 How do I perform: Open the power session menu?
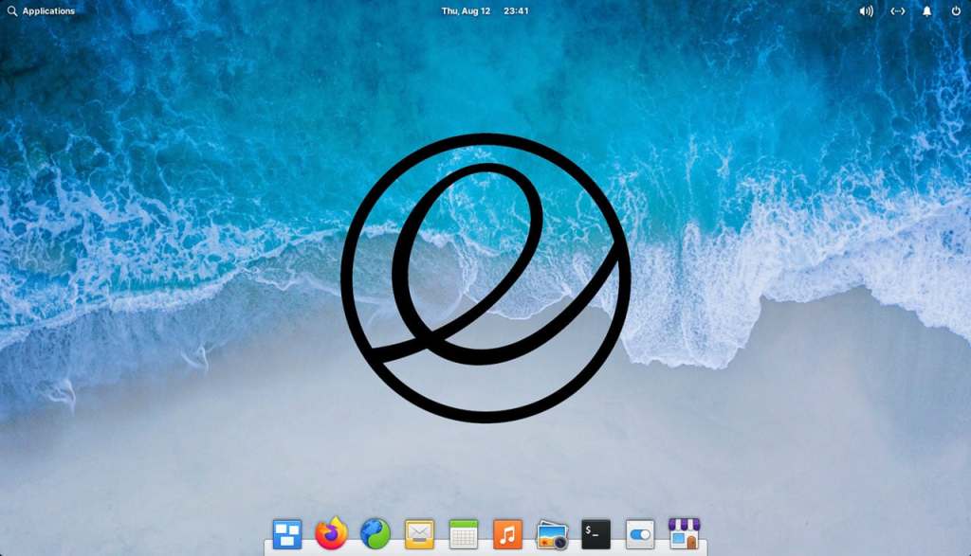pyautogui.click(x=957, y=10)
